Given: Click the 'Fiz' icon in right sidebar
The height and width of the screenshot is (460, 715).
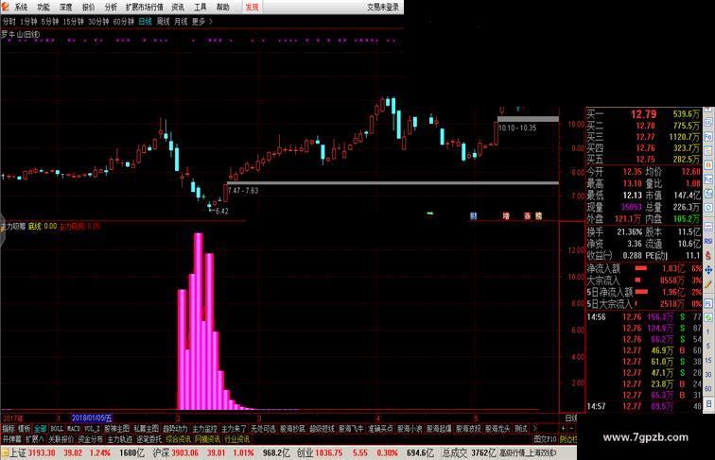Looking at the screenshot, I should (708, 179).
